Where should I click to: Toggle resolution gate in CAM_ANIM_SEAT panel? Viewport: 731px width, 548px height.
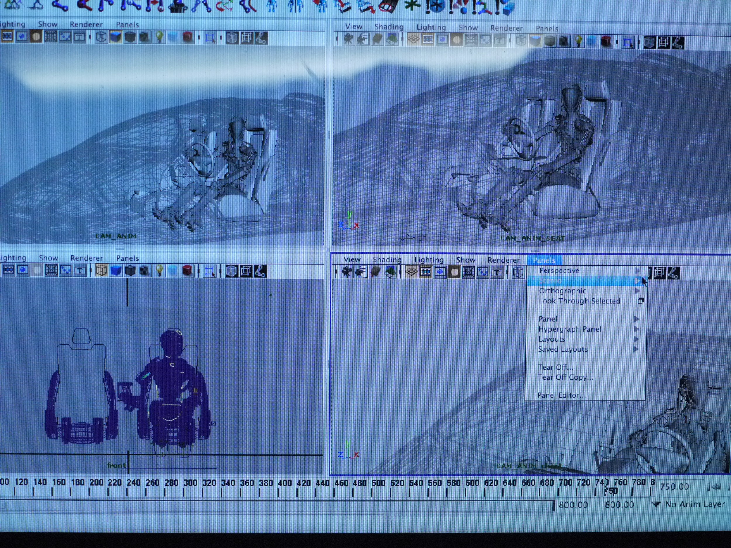pos(442,40)
